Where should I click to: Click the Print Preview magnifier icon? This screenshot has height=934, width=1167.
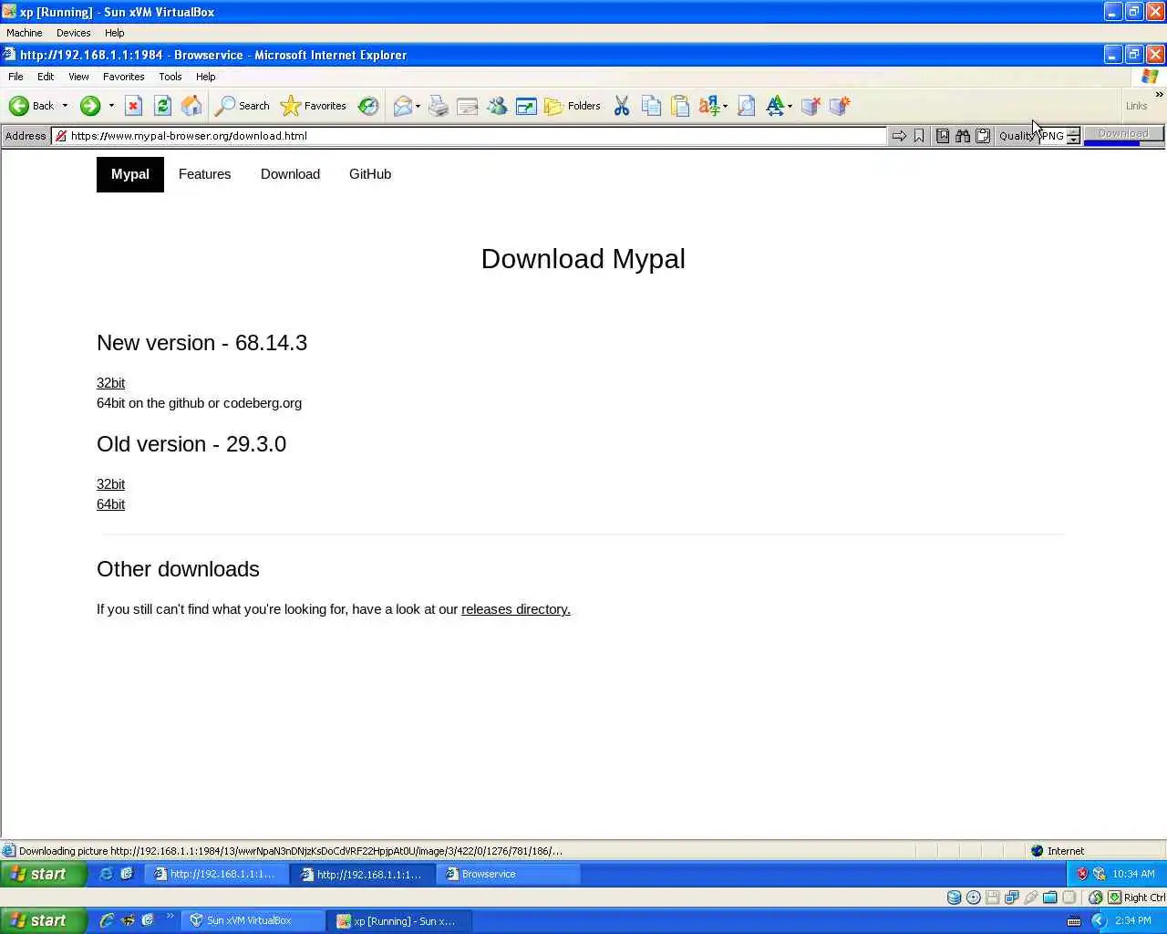point(746,106)
